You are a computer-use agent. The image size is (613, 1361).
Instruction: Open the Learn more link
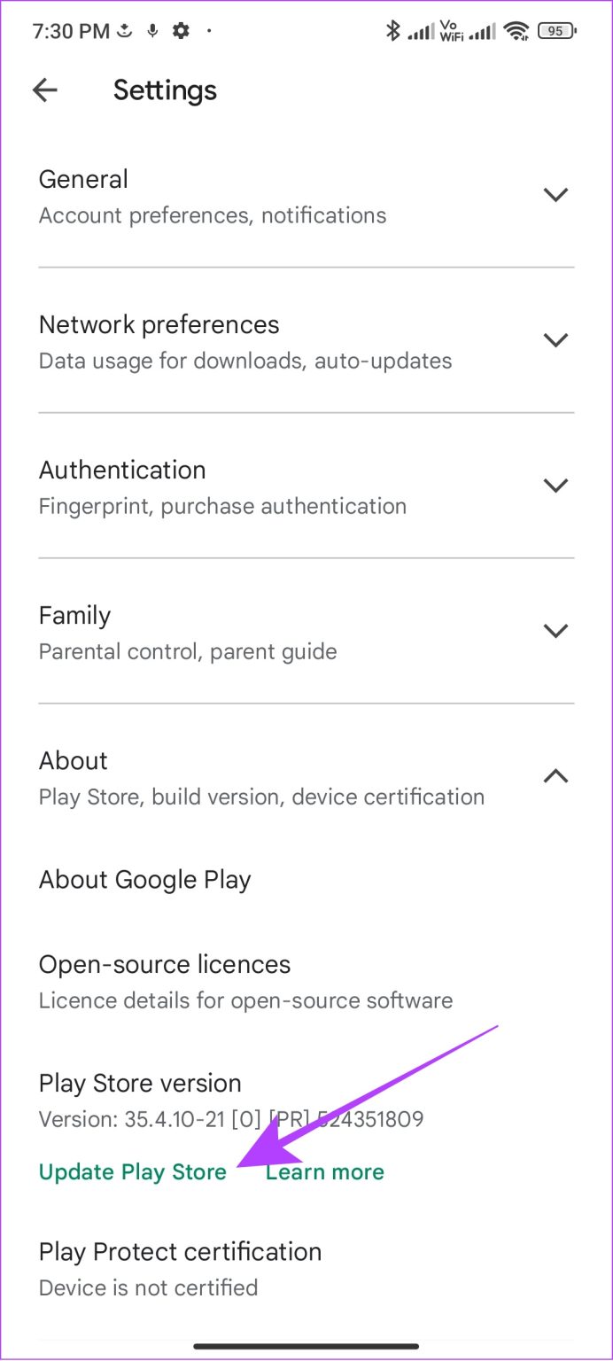pos(325,1171)
